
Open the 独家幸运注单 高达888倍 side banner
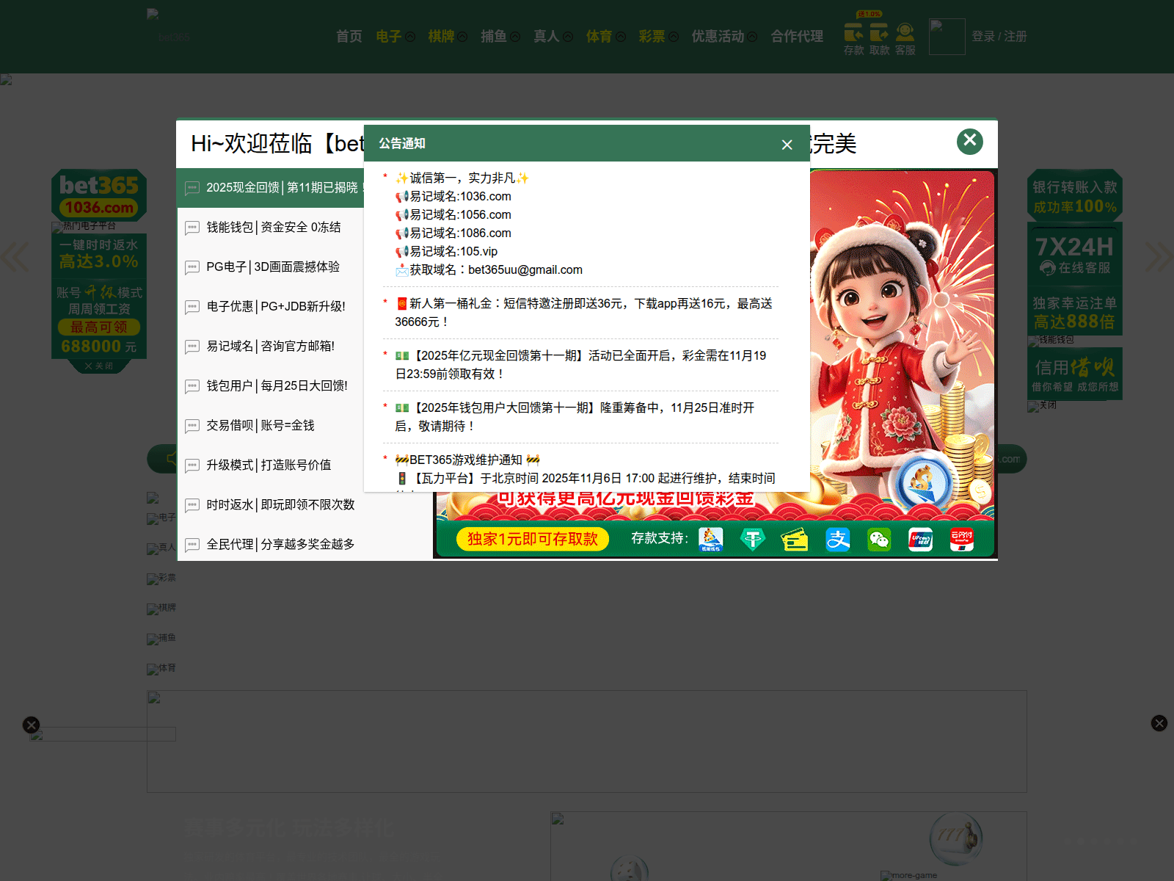tap(1075, 312)
